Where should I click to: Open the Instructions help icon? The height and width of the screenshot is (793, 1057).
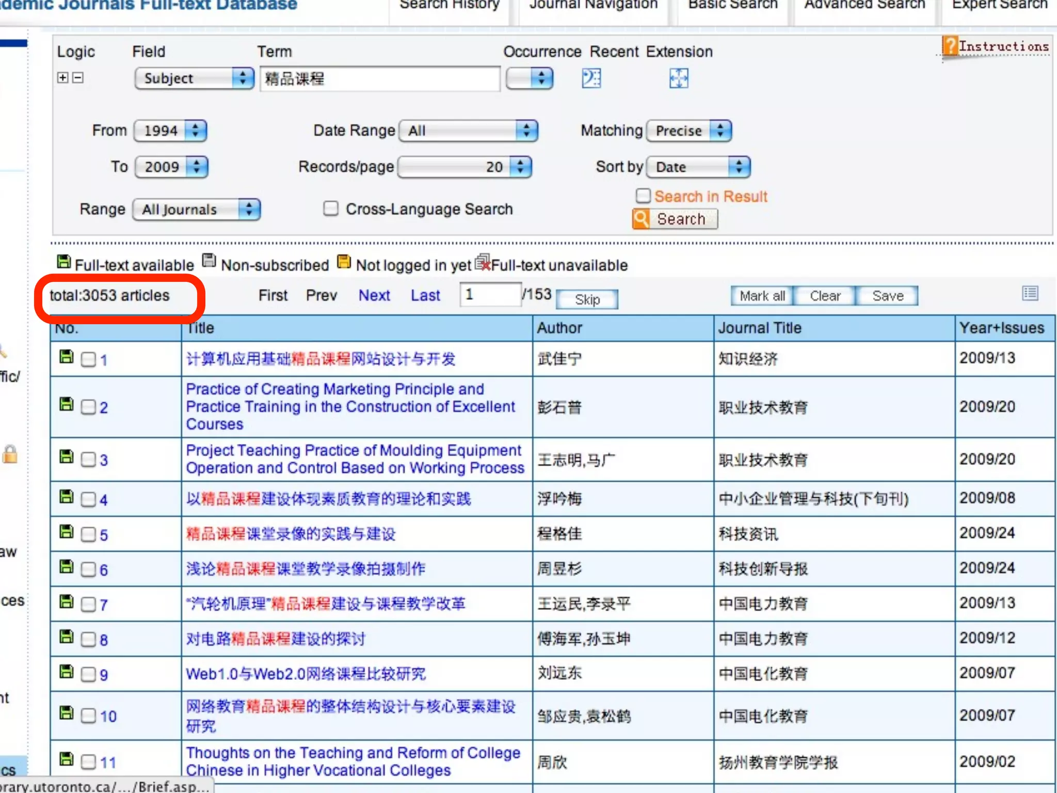(x=950, y=46)
